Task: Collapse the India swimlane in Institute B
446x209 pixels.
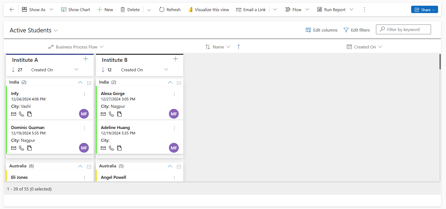Action: [x=170, y=82]
